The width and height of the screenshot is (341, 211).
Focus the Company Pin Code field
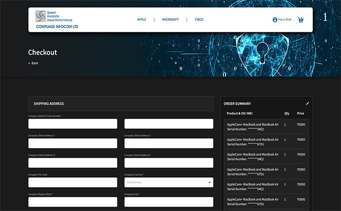73,182
